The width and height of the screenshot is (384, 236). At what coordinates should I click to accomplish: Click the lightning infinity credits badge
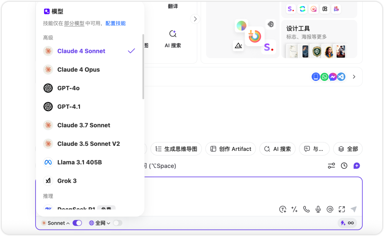point(347,223)
